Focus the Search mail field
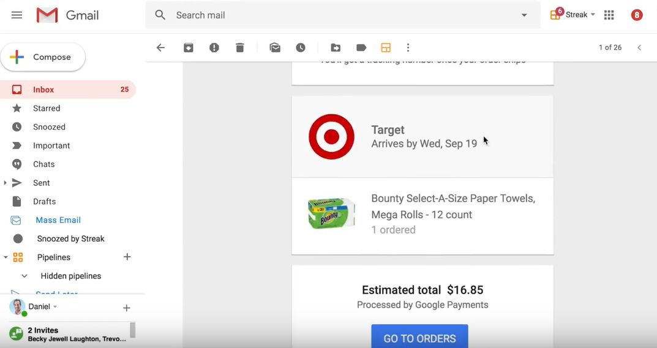Image resolution: width=657 pixels, height=348 pixels. click(343, 15)
